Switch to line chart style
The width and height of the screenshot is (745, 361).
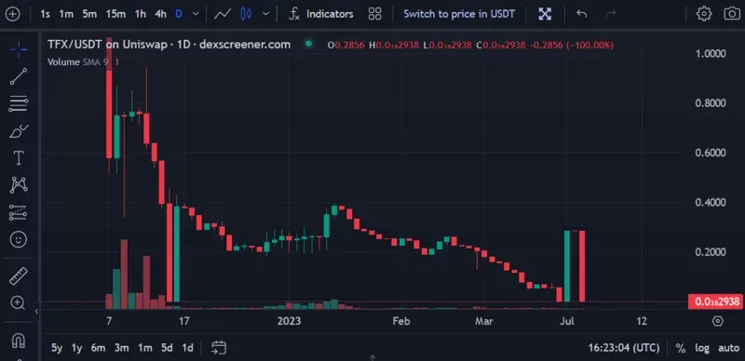coord(222,14)
